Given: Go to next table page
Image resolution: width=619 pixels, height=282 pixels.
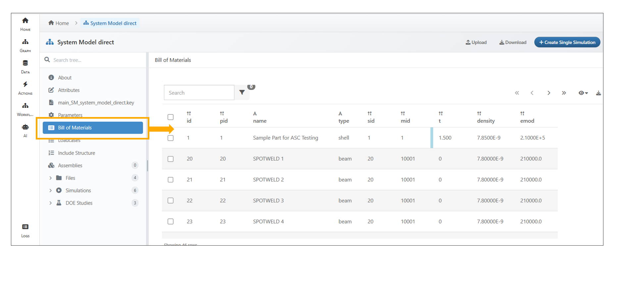Looking at the screenshot, I should [548, 93].
